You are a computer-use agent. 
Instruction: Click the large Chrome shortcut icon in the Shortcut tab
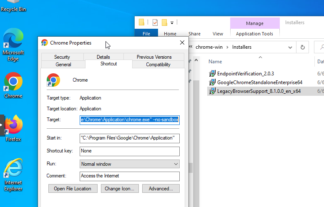pyautogui.click(x=53, y=80)
